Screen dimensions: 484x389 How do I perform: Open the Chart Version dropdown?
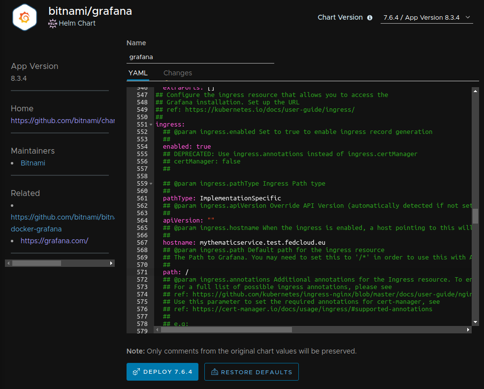[x=426, y=18]
